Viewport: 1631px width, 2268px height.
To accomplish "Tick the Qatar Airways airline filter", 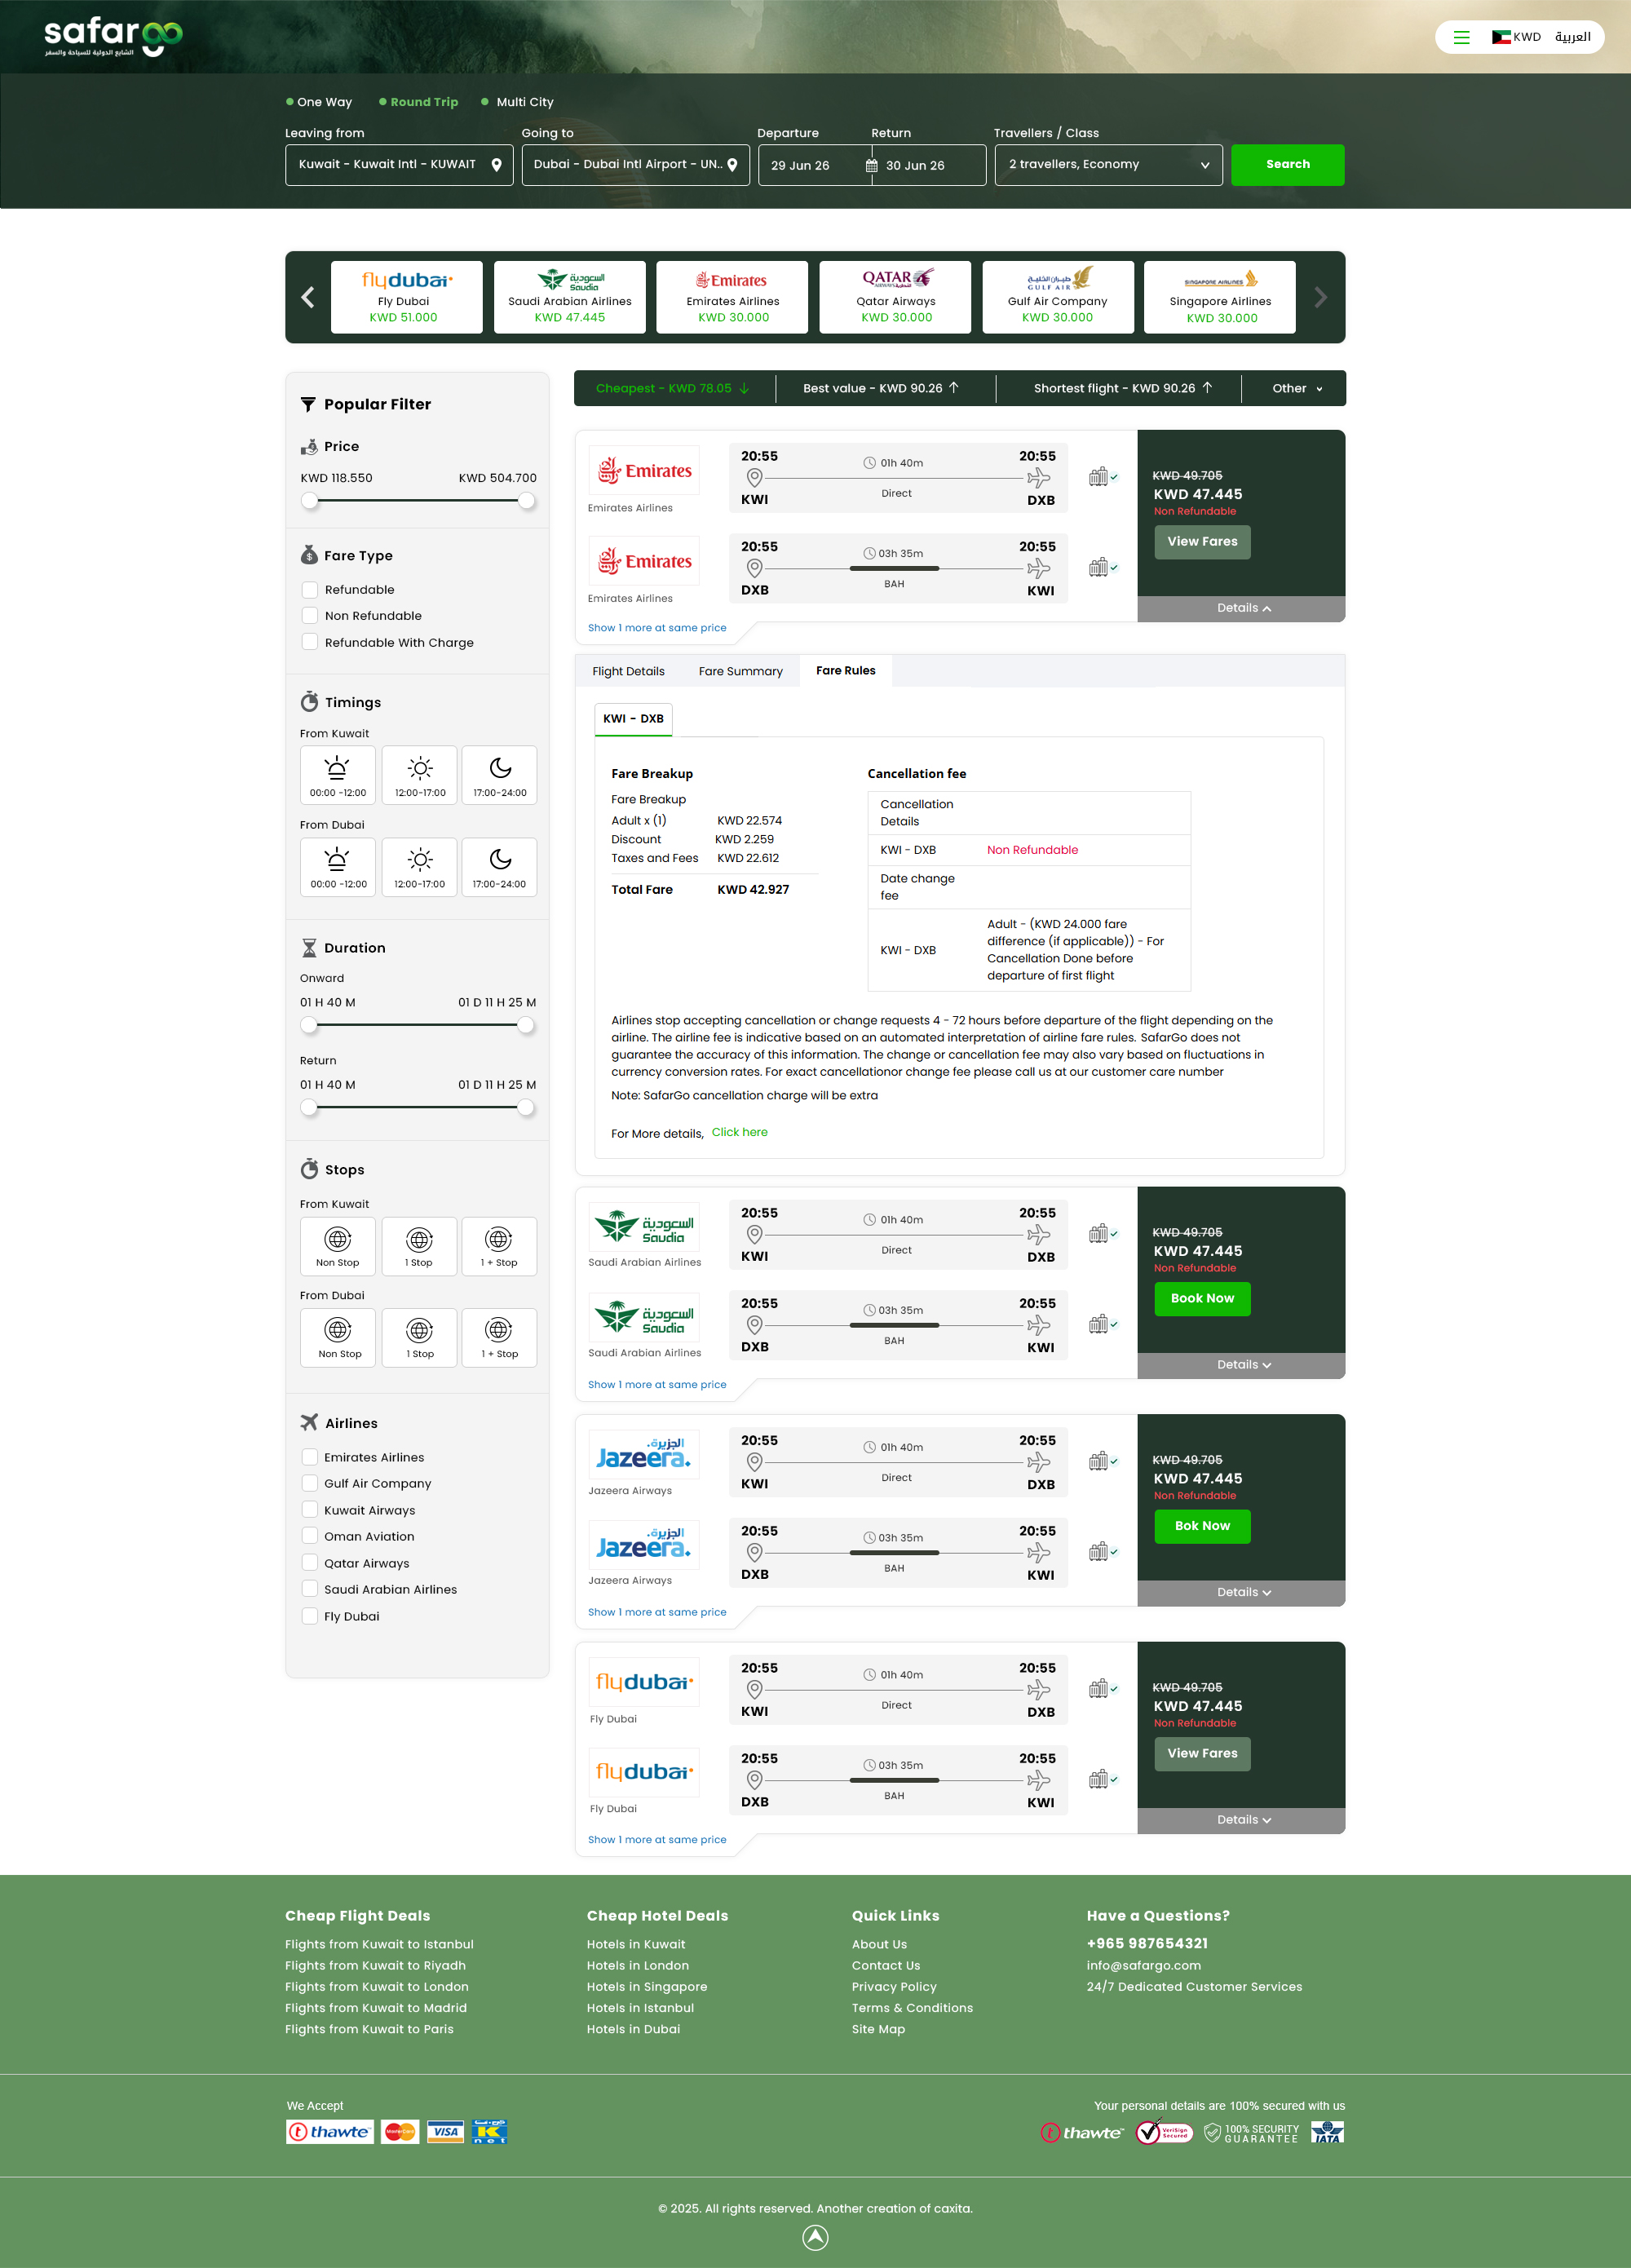I will pyautogui.click(x=310, y=1563).
